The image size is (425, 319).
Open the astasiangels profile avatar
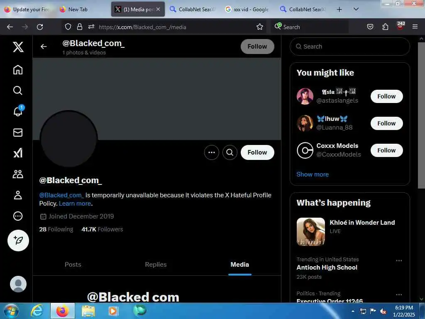(x=305, y=96)
